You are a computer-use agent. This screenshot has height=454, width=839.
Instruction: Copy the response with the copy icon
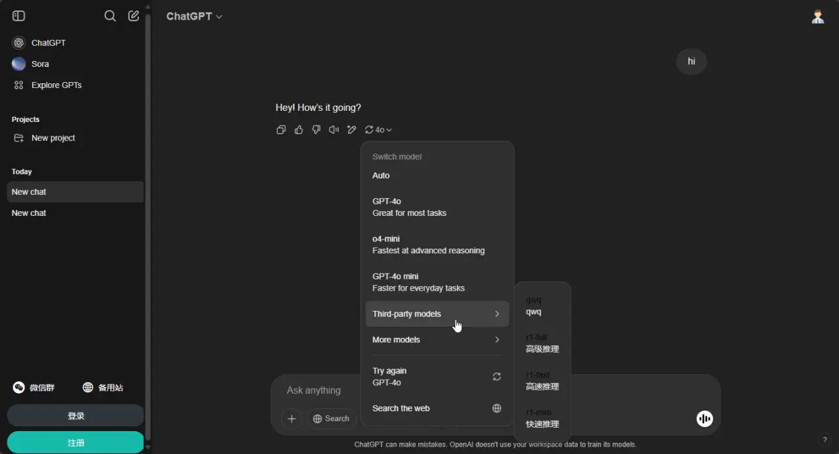[x=281, y=130]
